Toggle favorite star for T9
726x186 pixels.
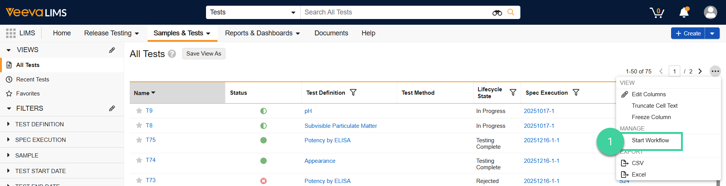click(139, 111)
